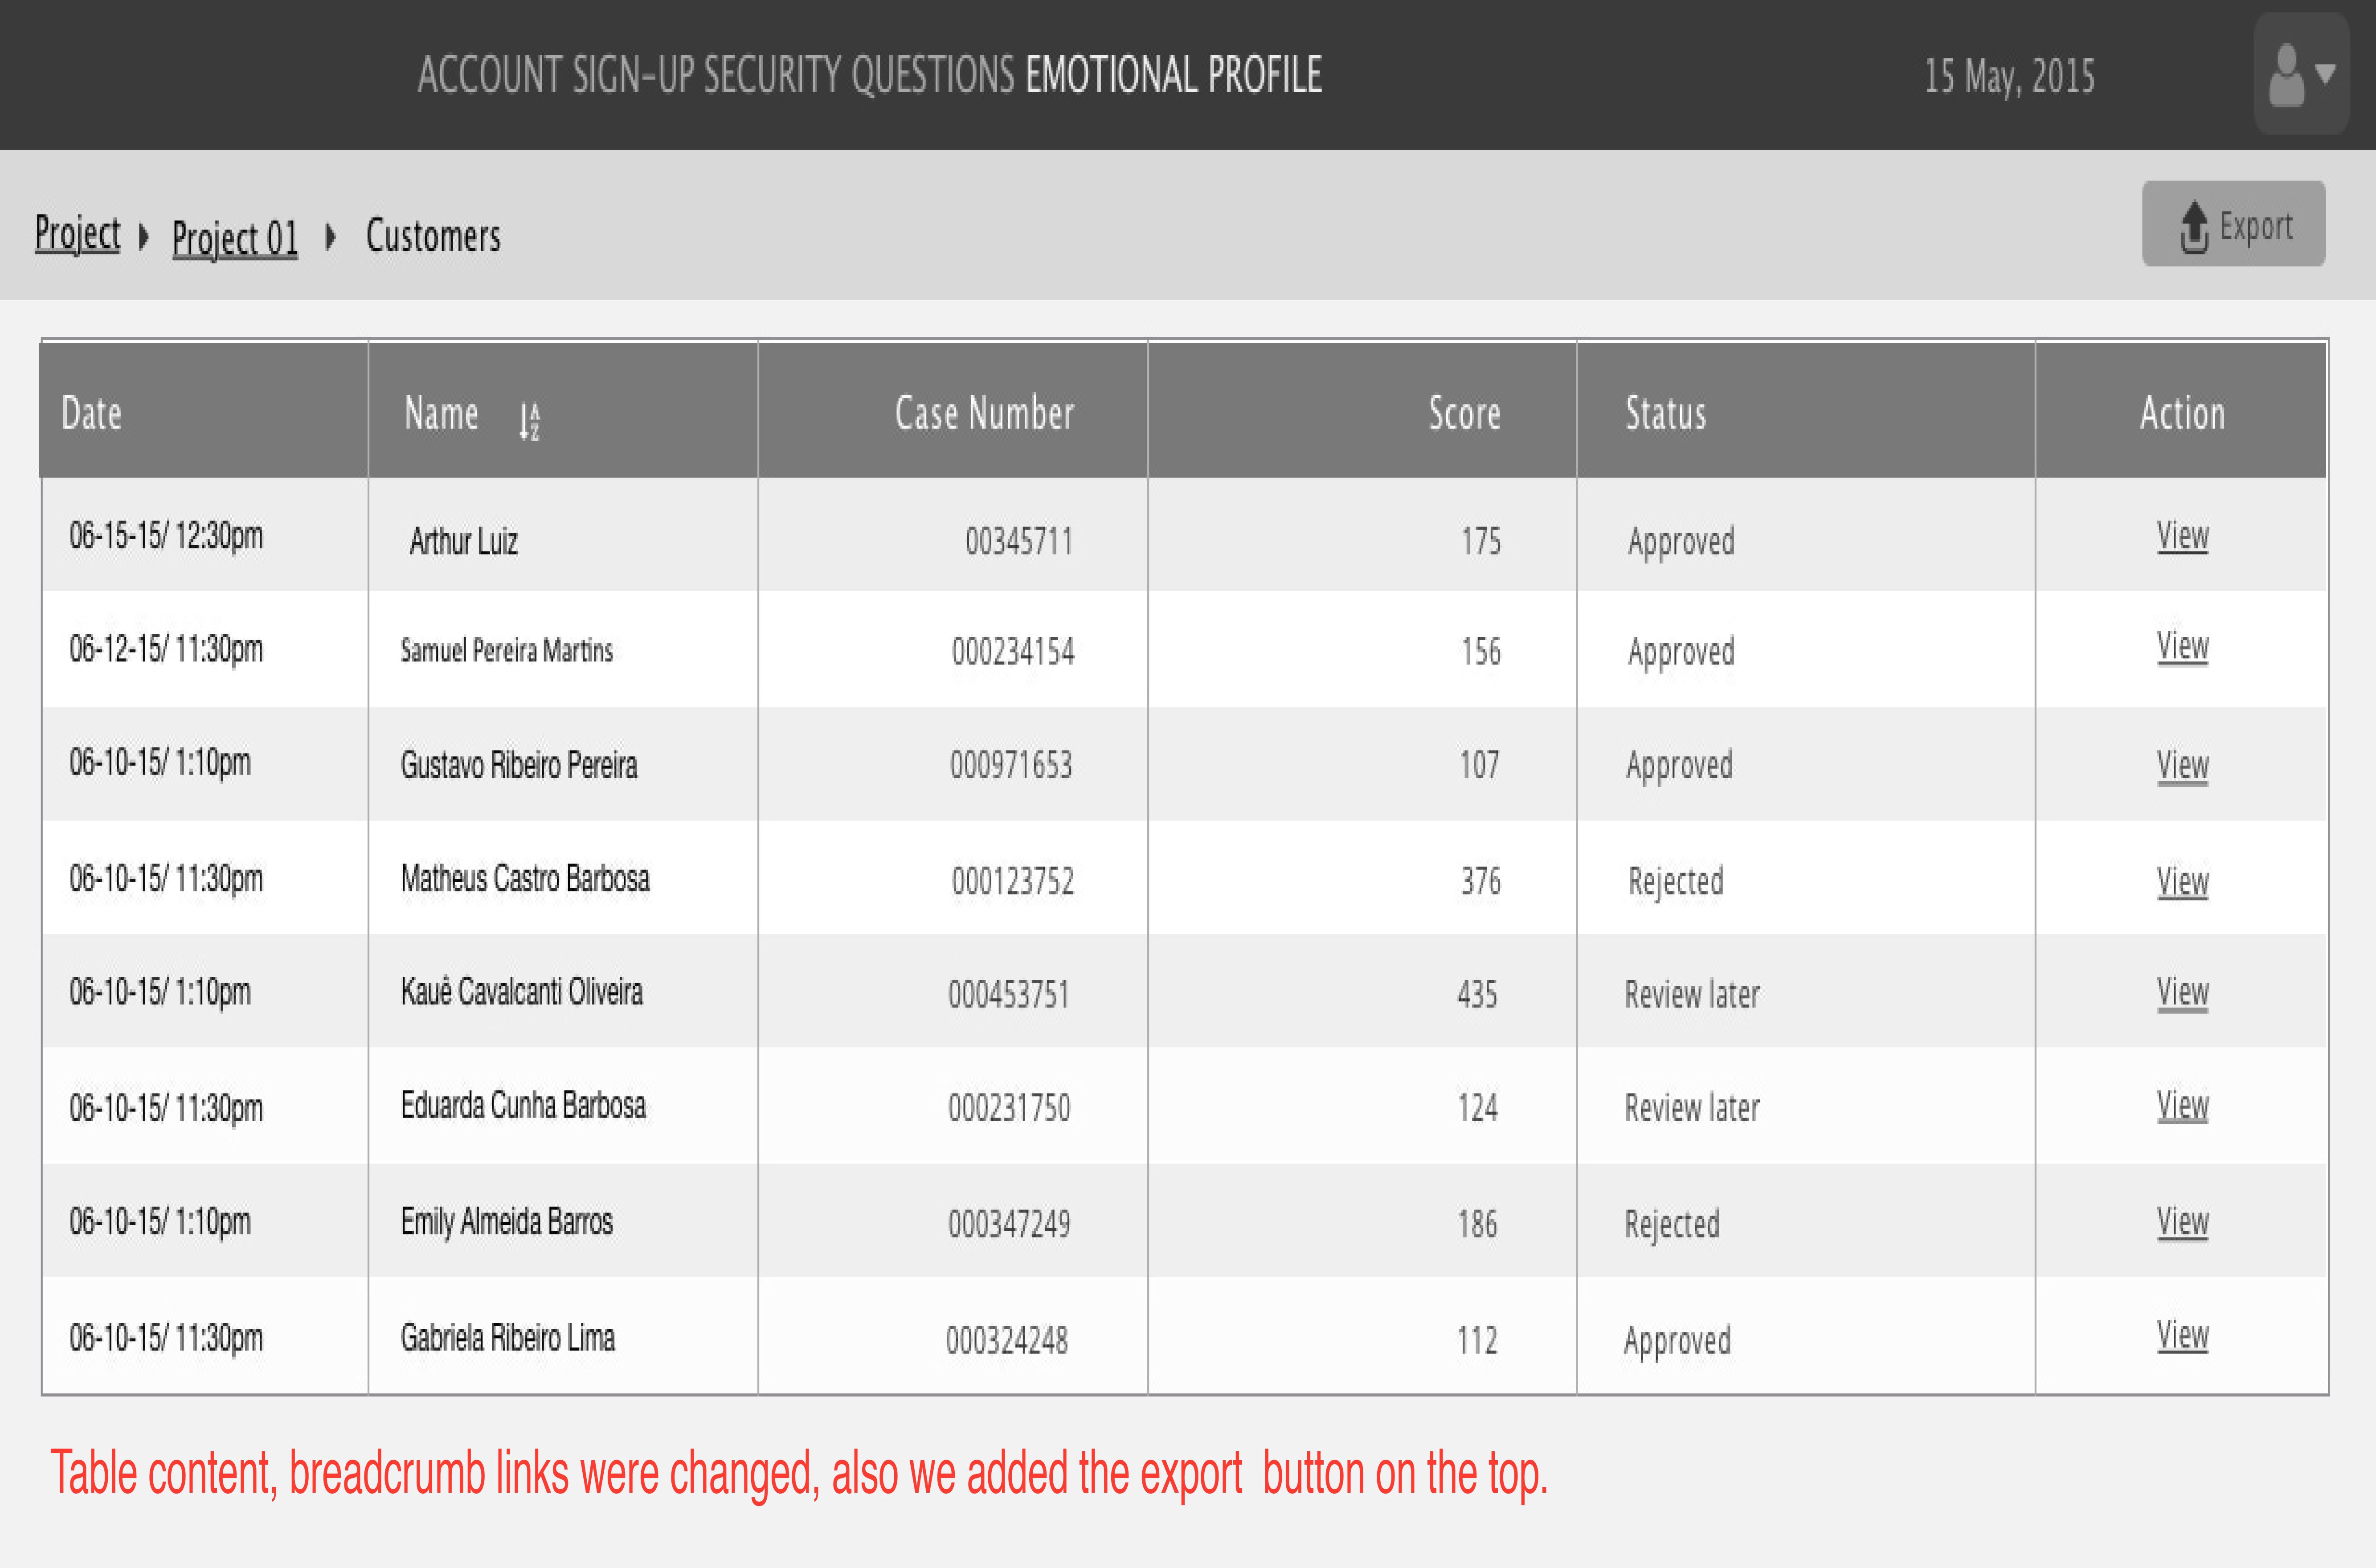
Task: Open the Project 01 breadcrumb link
Action: click(x=235, y=238)
